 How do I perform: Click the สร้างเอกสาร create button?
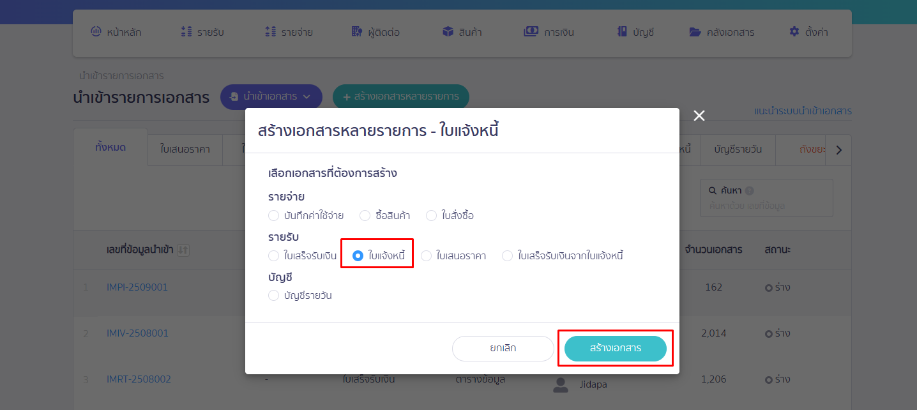616,349
